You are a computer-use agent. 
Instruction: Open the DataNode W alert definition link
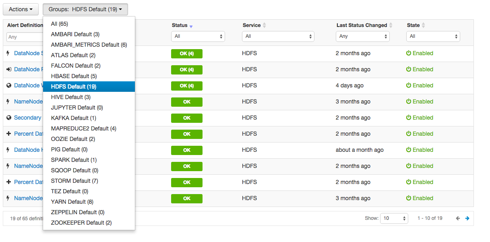27,85
